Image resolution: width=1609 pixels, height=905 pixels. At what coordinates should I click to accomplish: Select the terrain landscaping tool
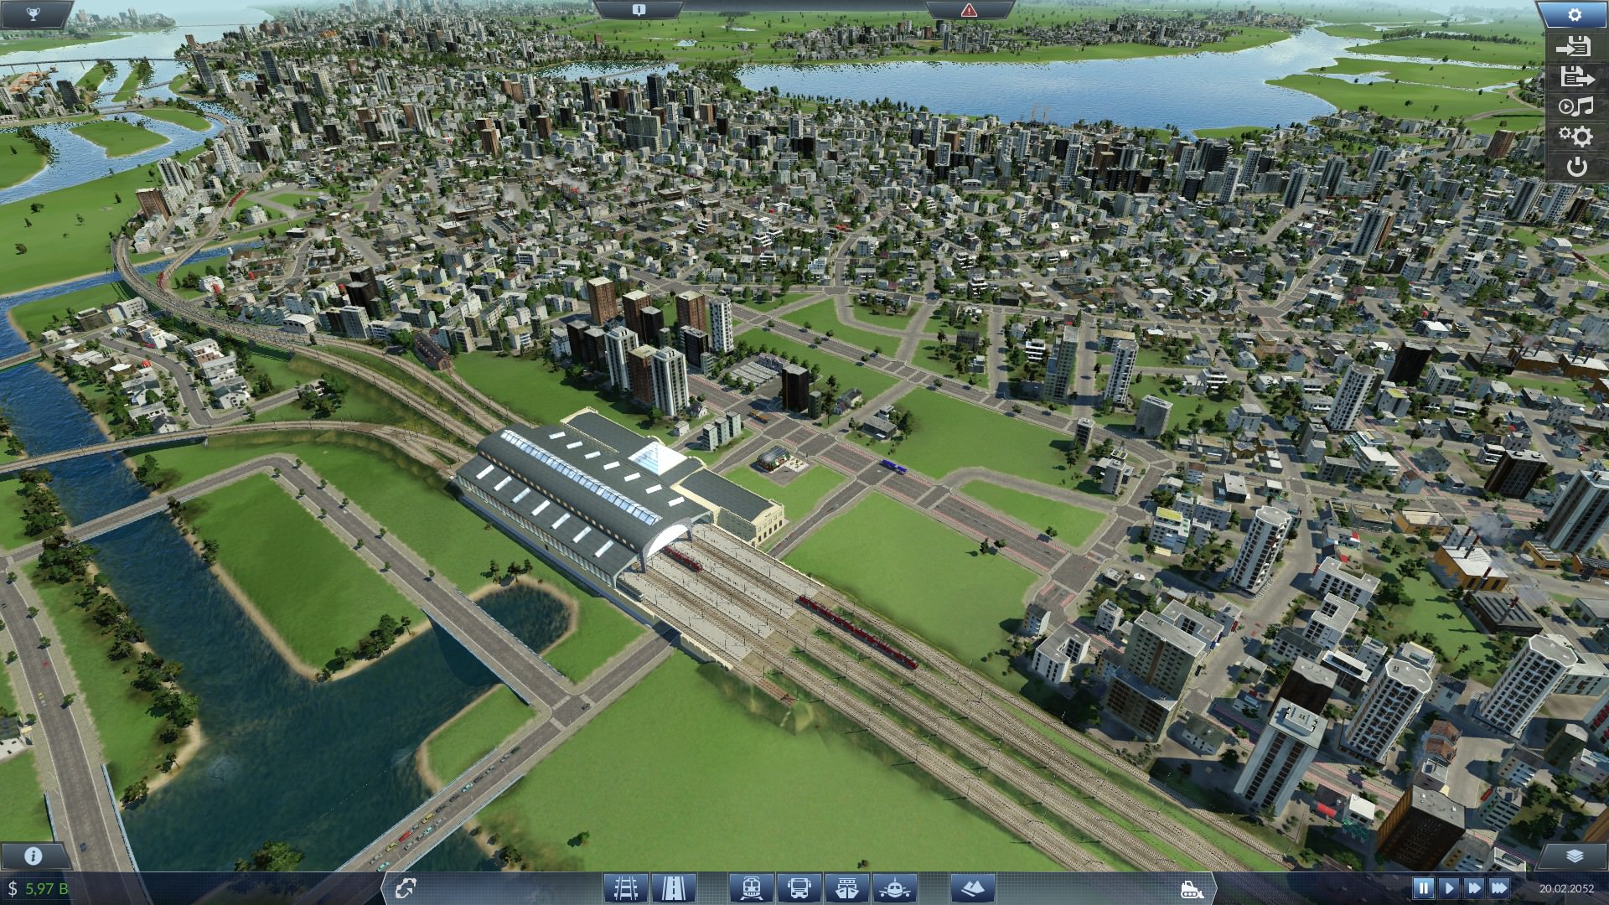click(x=973, y=887)
